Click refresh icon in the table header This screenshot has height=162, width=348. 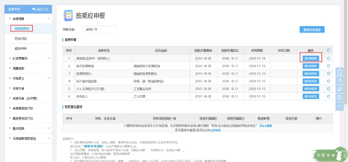click(x=329, y=50)
